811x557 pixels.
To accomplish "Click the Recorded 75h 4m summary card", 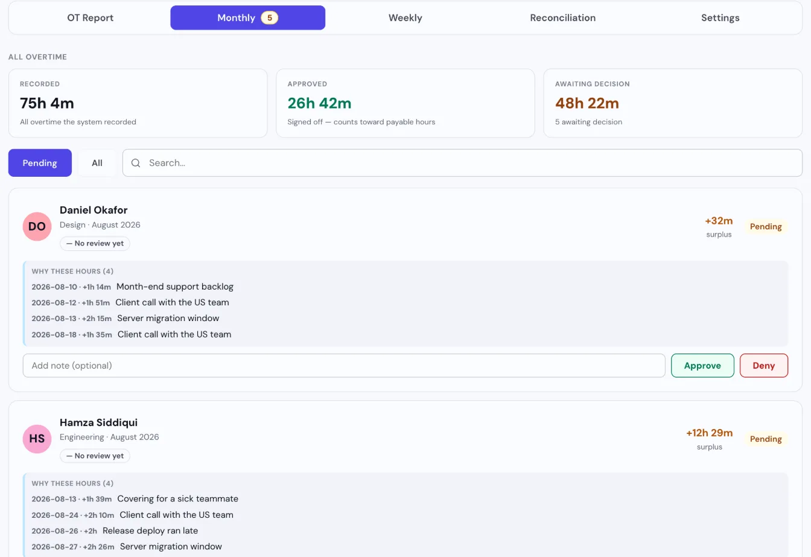I will point(138,103).
